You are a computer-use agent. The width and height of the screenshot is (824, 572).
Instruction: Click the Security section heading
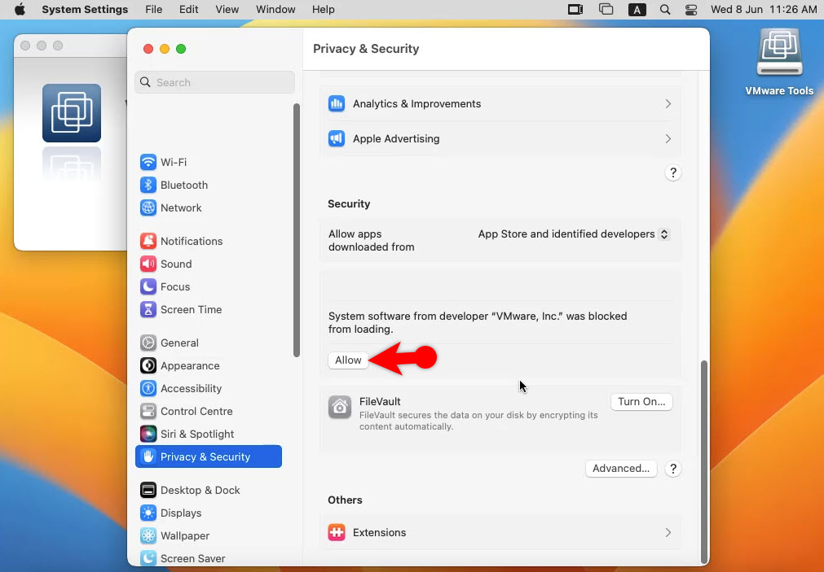(x=349, y=203)
